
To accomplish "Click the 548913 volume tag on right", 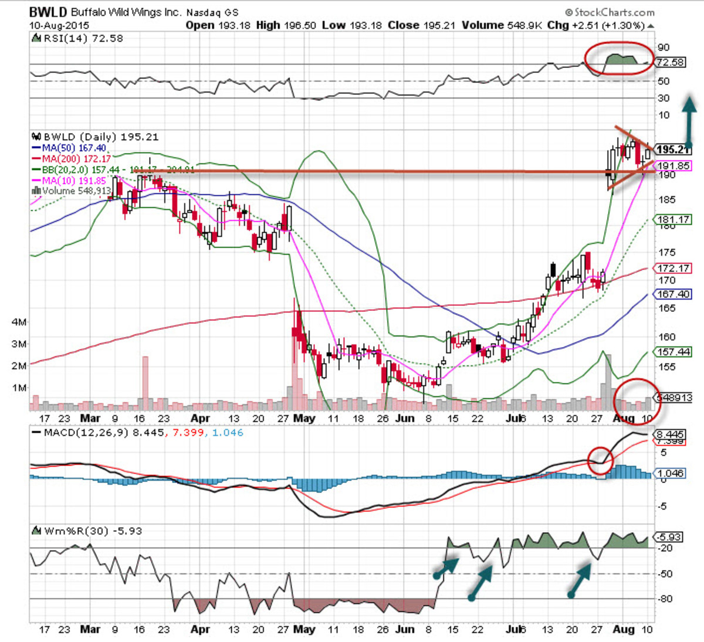I will click(675, 398).
